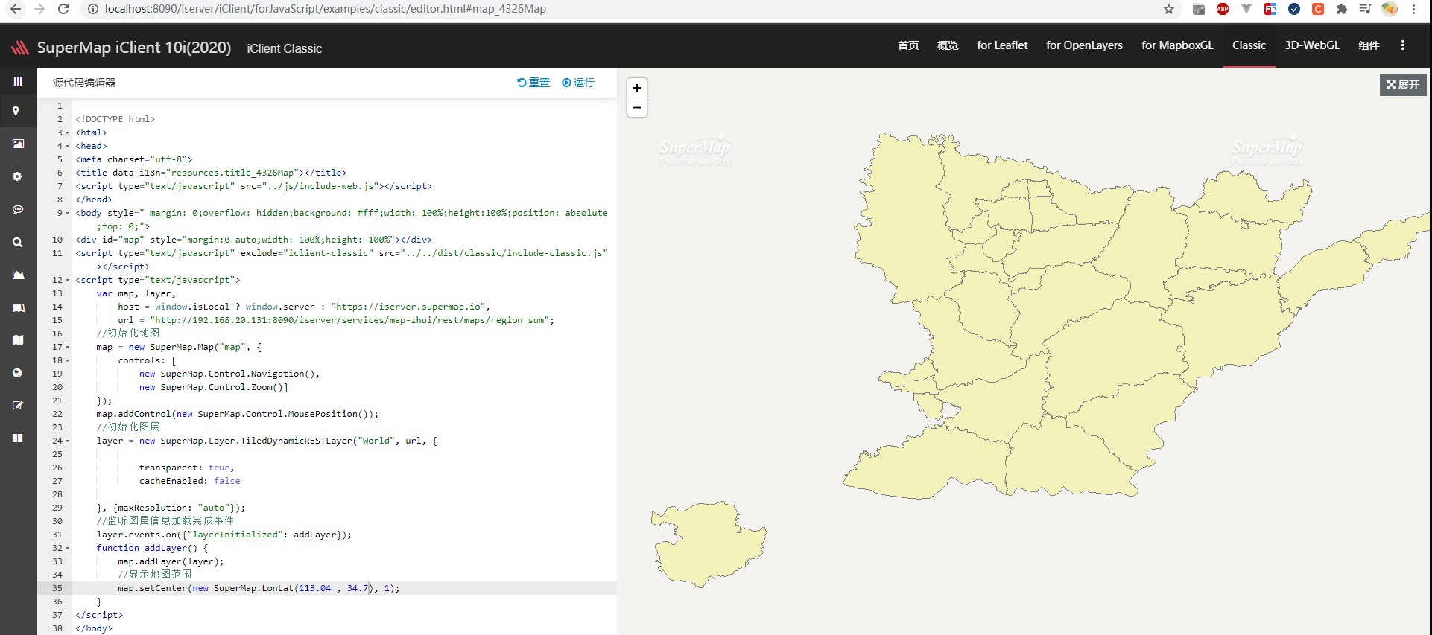The height and width of the screenshot is (635, 1432).
Task: Open the area chart sidebar category
Action: (x=18, y=275)
